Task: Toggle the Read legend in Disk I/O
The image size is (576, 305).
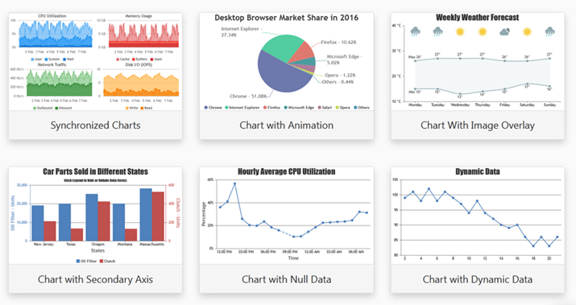Action: (x=146, y=108)
